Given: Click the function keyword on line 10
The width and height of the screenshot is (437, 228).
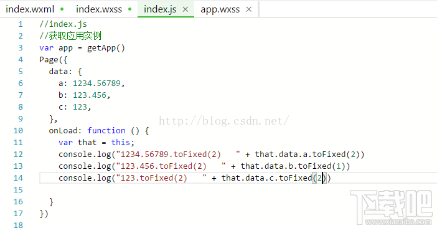Looking at the screenshot, I should 106,130.
